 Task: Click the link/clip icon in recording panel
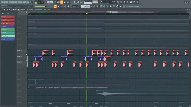[65, 6]
